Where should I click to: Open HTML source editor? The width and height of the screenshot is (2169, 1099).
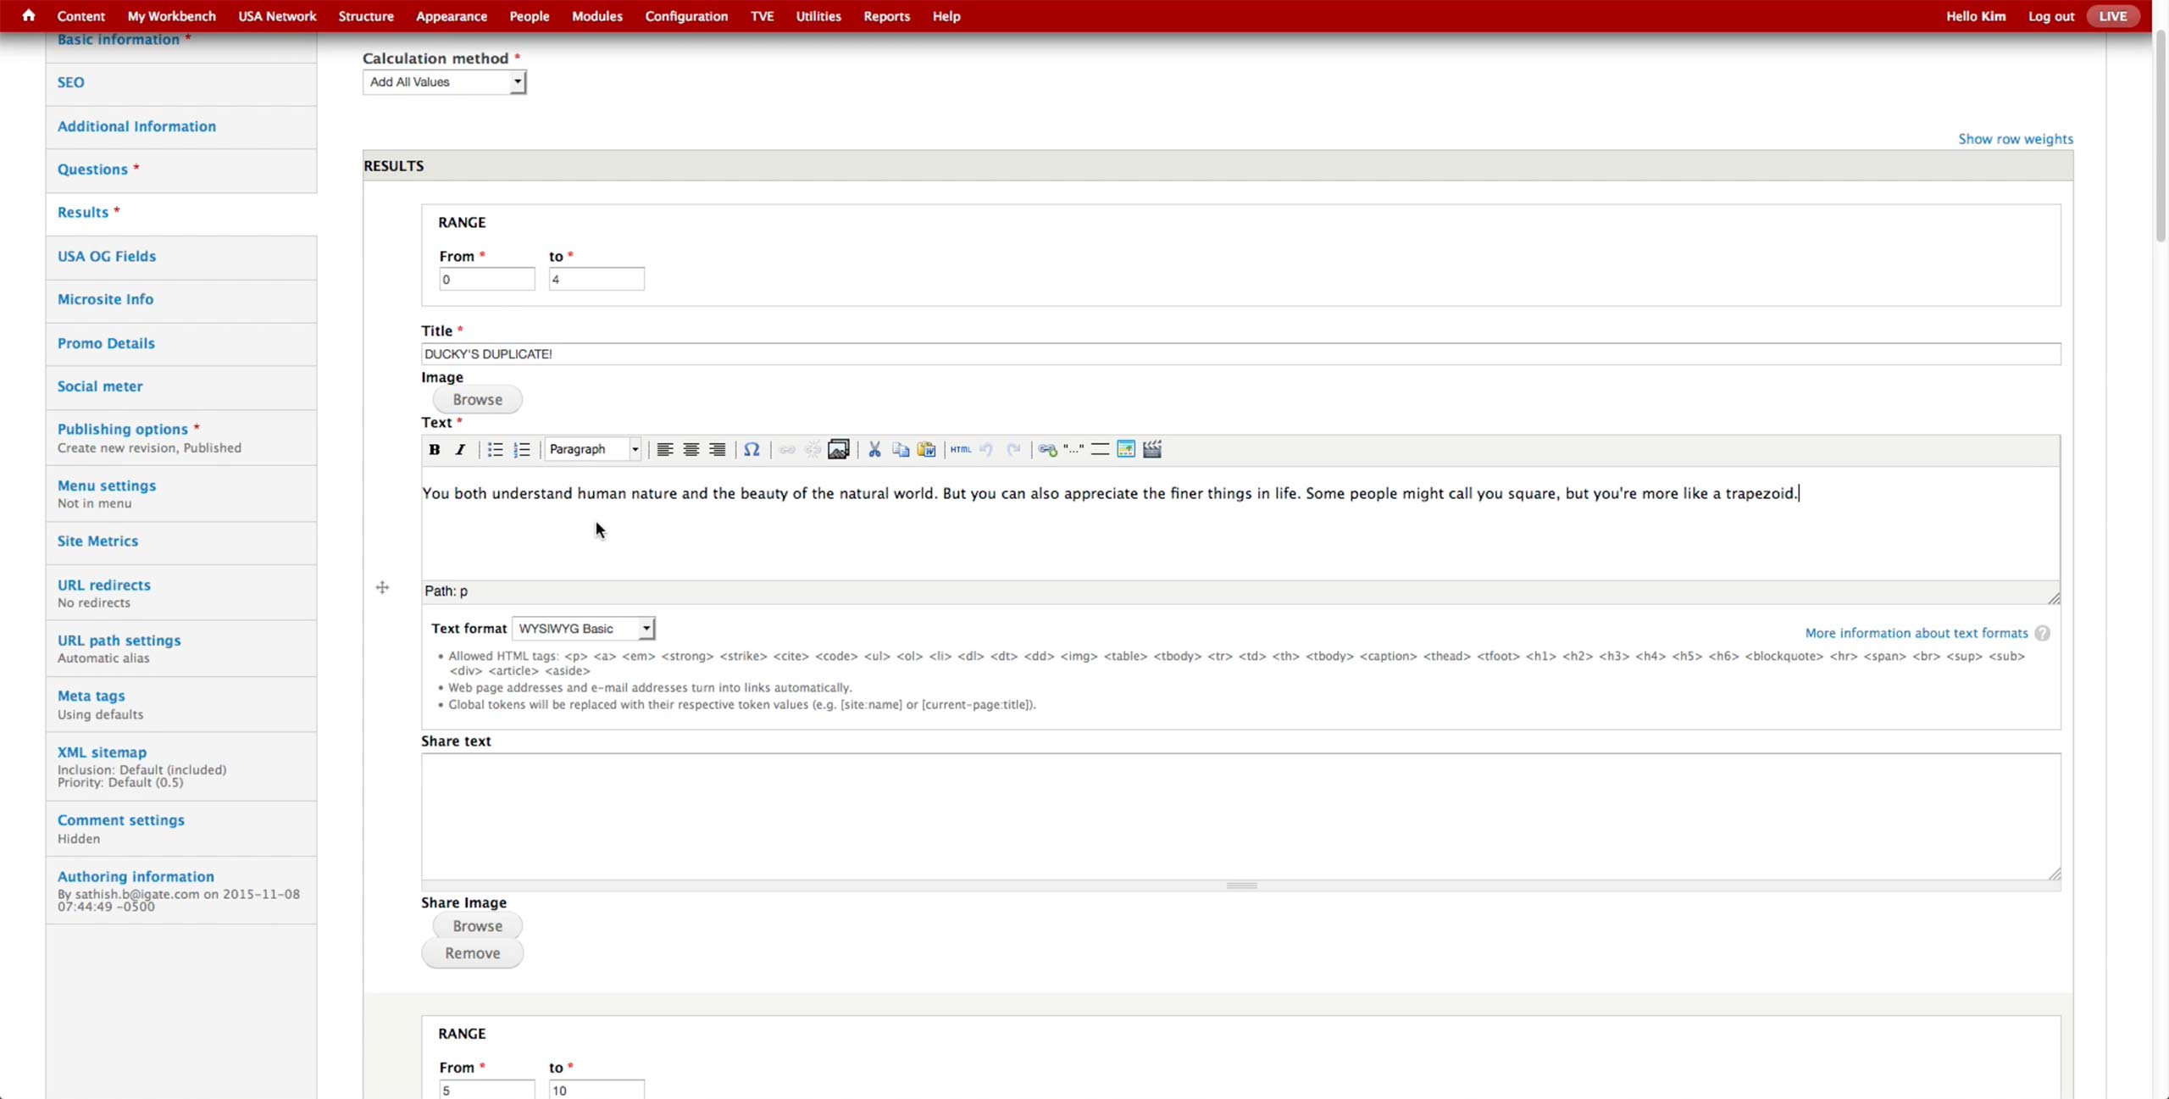[x=960, y=449]
